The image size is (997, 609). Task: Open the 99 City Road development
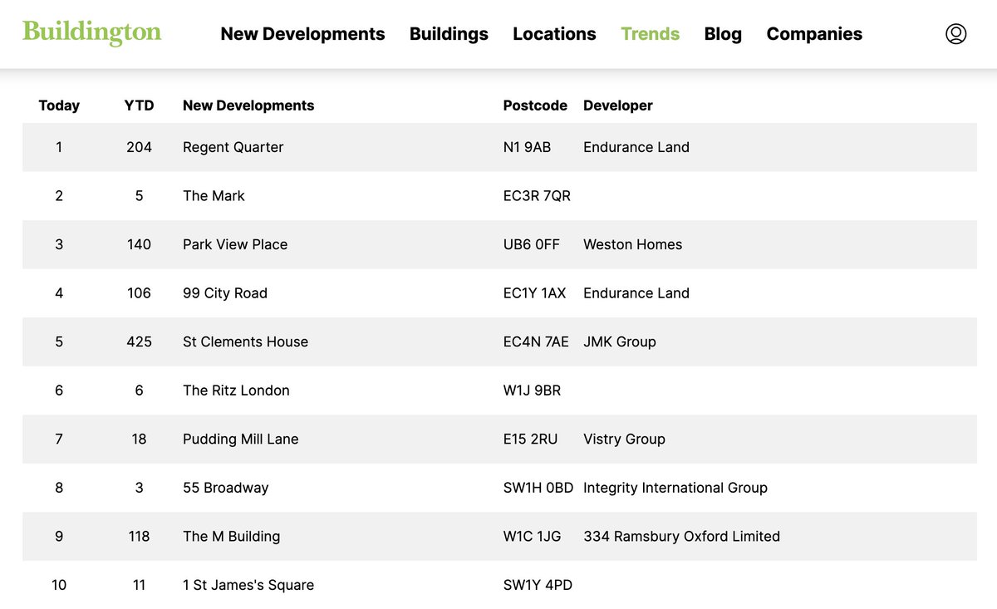225,293
